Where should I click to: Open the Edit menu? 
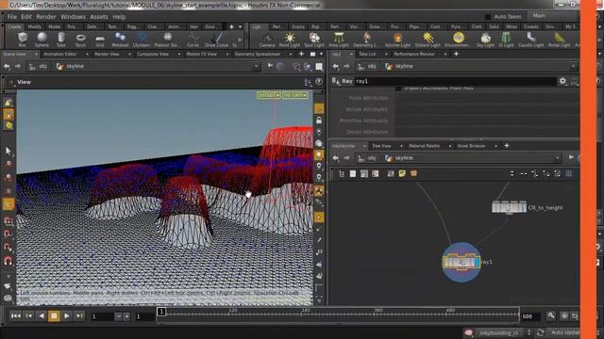pos(26,17)
